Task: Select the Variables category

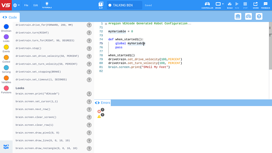Action: point(6,79)
